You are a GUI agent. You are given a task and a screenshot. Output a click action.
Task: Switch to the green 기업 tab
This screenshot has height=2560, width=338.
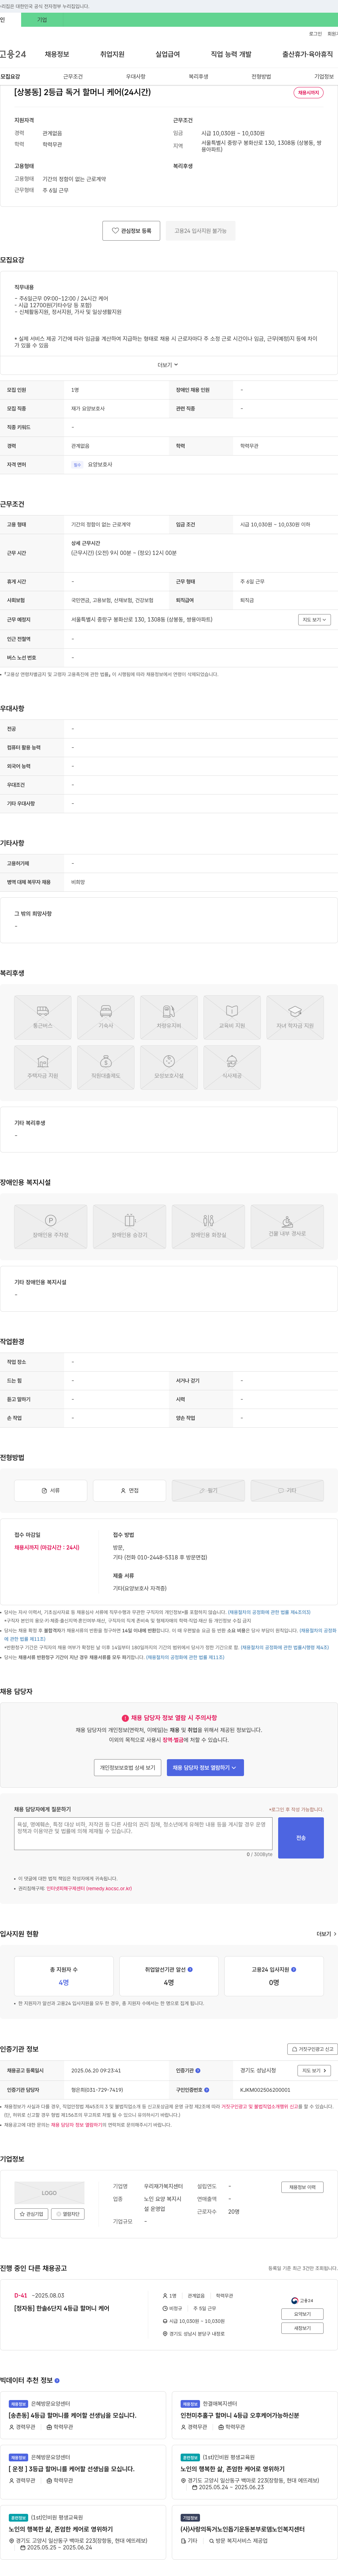click(x=42, y=20)
